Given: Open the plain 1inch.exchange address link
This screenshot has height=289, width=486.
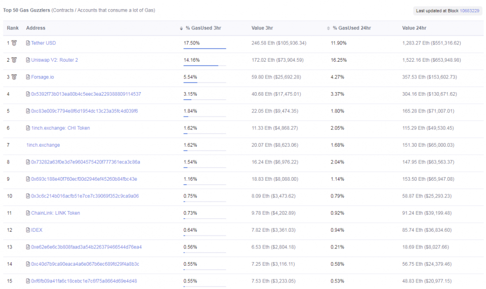Looking at the screenshot, I should tap(43, 145).
